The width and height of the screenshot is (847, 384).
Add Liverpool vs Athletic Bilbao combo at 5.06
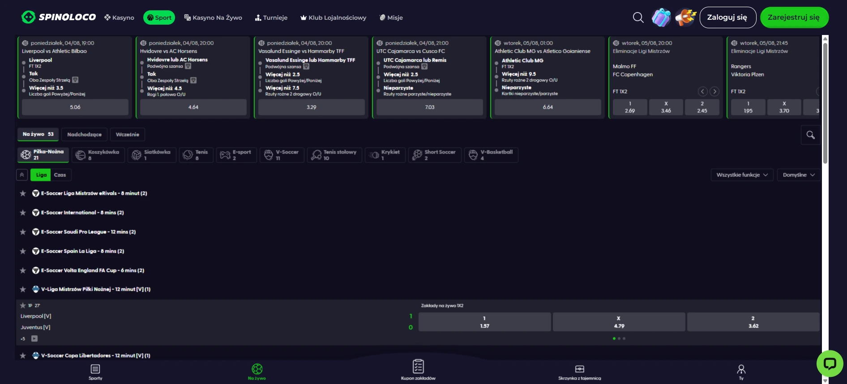tap(75, 107)
